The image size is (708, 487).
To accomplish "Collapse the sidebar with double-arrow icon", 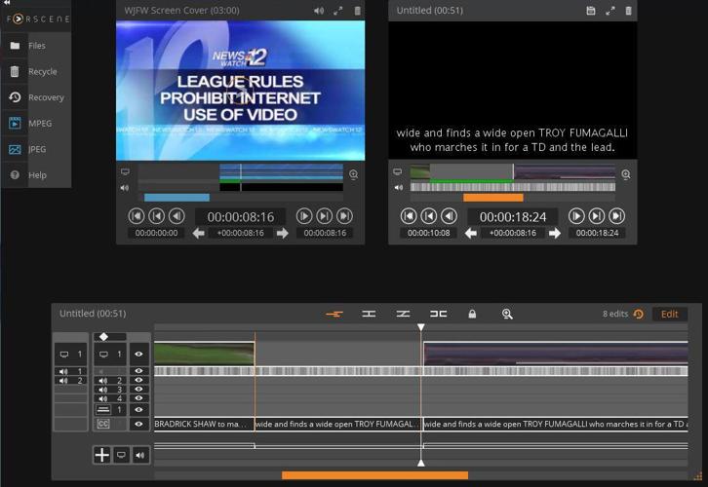I will pyautogui.click(x=7, y=2).
